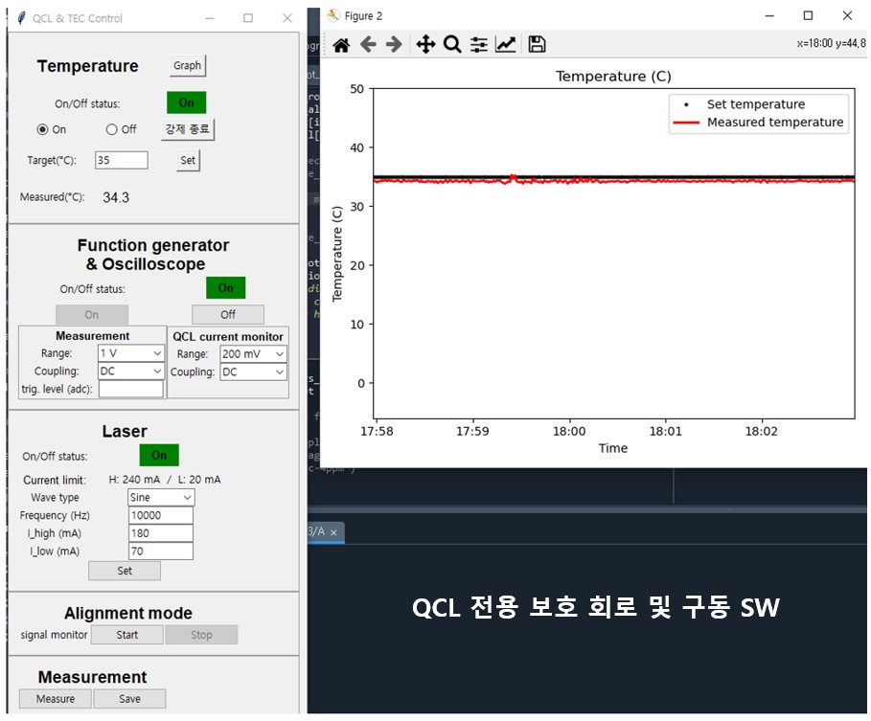Go back to previous view in Figure 2
Viewport: 871px width, 721px height.
(368, 44)
